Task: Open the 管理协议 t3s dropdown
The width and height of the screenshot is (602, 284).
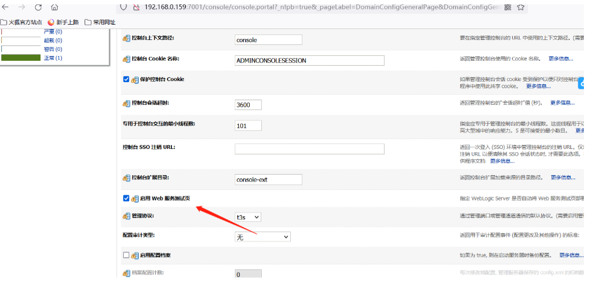Action: click(248, 217)
